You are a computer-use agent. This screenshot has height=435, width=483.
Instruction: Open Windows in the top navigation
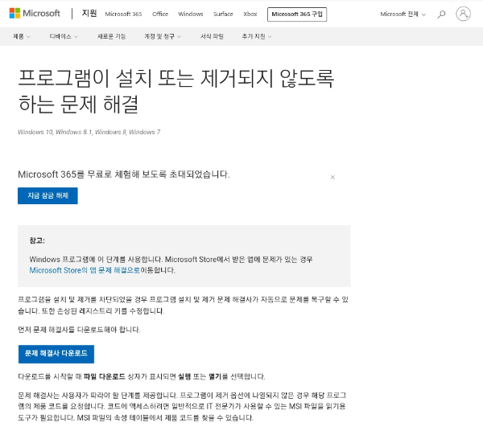click(191, 14)
